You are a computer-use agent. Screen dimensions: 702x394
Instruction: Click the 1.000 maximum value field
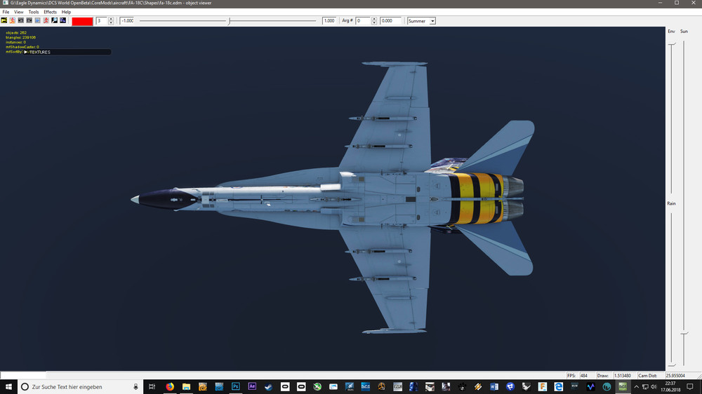point(329,21)
